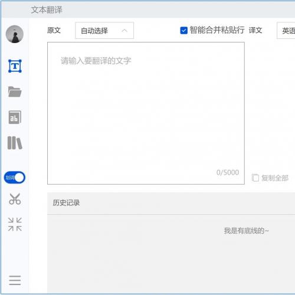Uncheck the 智能合并粘贴行 checkbox
The image size is (295, 295).
click(183, 31)
